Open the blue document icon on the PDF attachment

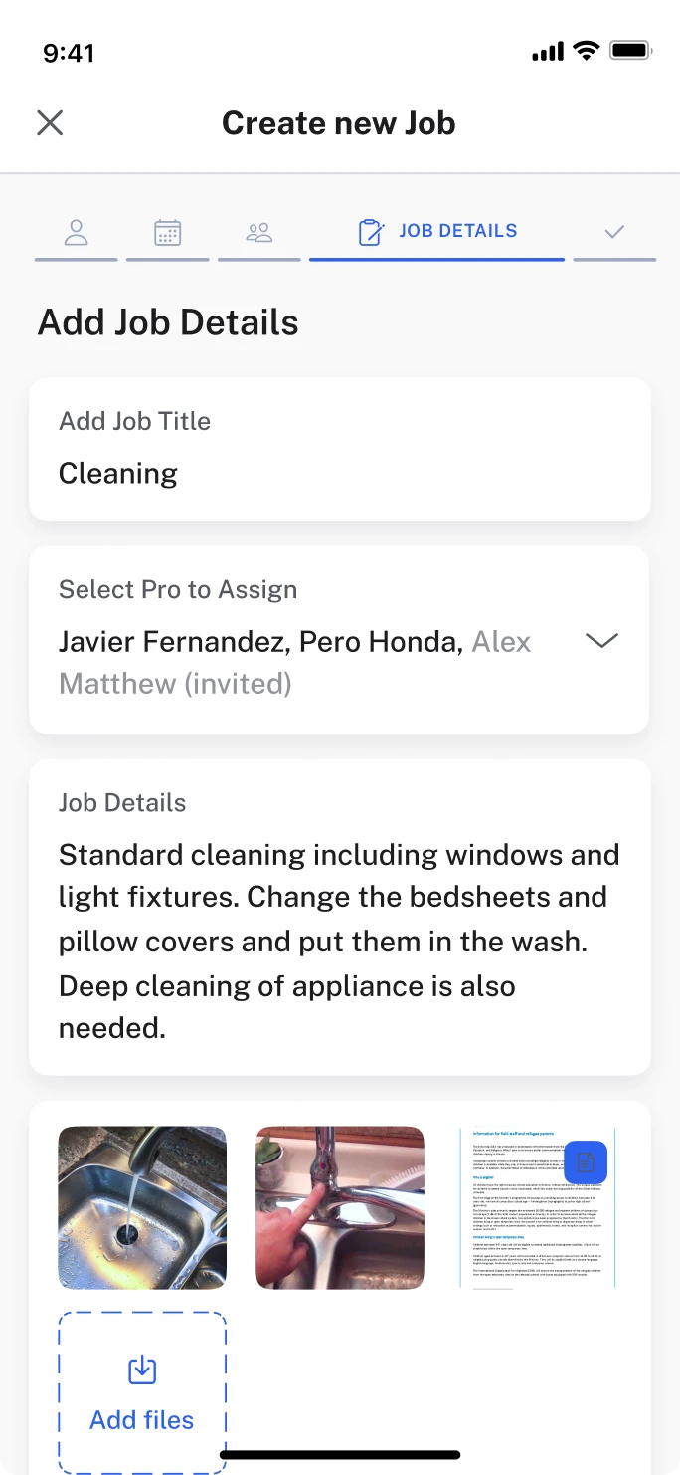586,1162
